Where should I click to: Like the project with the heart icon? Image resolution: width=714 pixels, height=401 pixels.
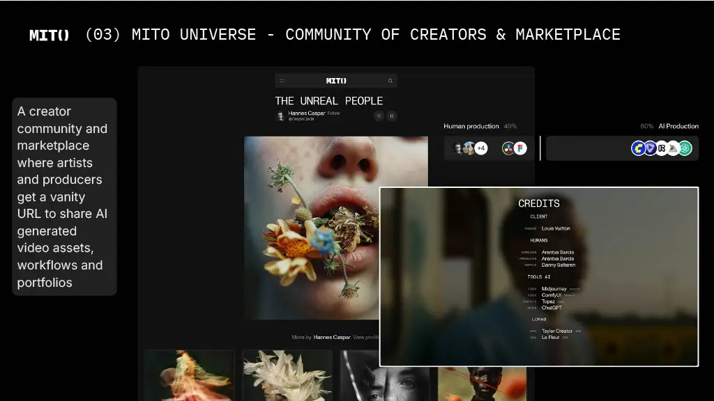(x=379, y=116)
